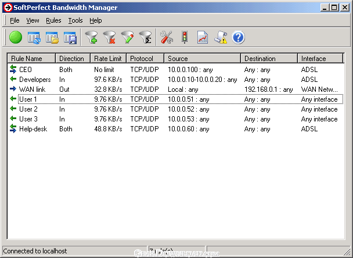353x258 pixels.
Task: Click the 'No limit' rate cell
Action: pos(104,70)
